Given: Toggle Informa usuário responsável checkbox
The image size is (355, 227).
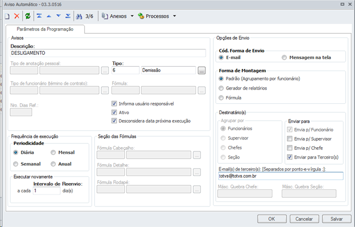Looking at the screenshot, I should (114, 104).
